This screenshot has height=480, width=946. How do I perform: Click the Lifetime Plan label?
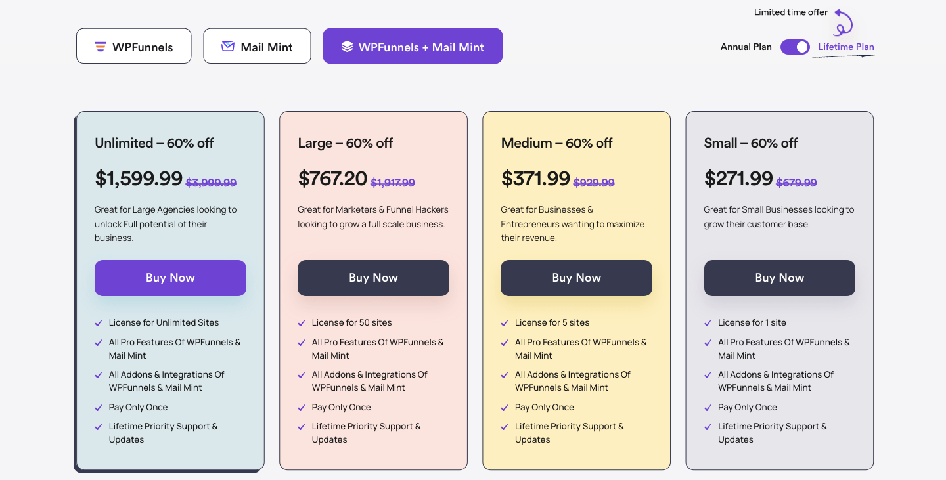[x=844, y=47]
